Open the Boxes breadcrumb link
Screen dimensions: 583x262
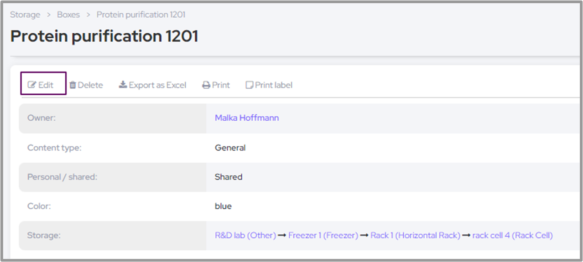(x=68, y=15)
